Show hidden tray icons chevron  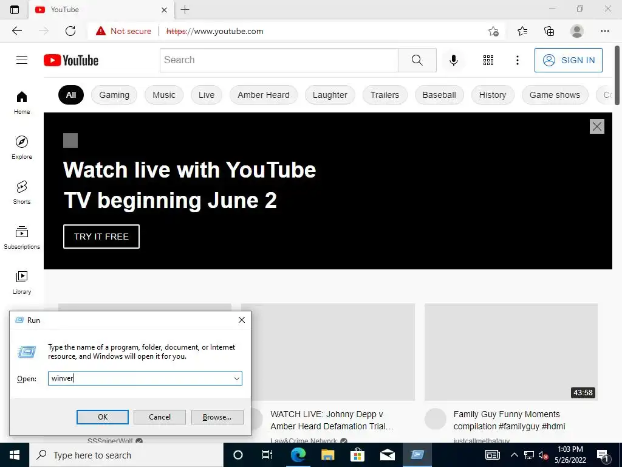click(x=514, y=455)
